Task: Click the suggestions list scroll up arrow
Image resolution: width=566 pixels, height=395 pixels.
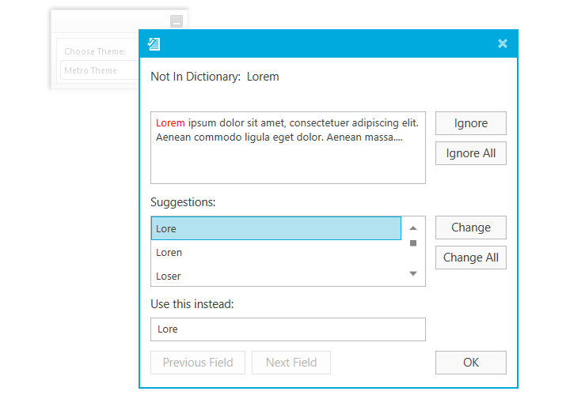Action: [x=413, y=228]
